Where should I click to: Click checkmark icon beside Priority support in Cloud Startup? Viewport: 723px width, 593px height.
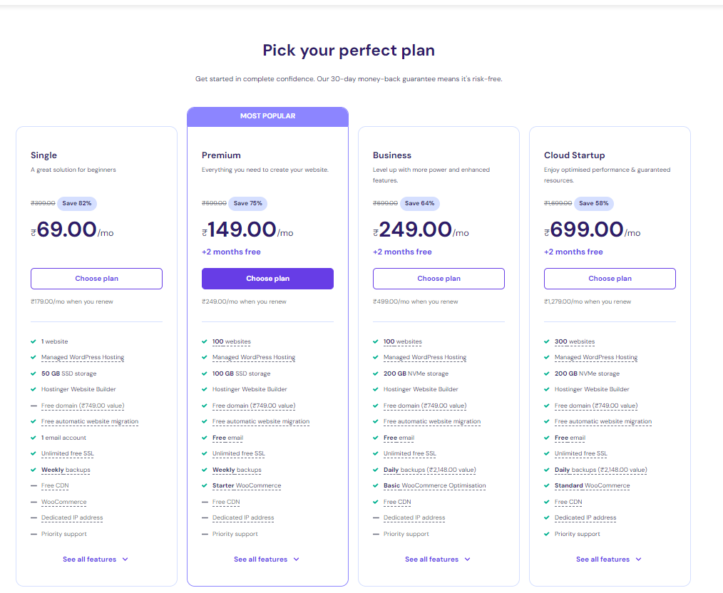(x=547, y=534)
